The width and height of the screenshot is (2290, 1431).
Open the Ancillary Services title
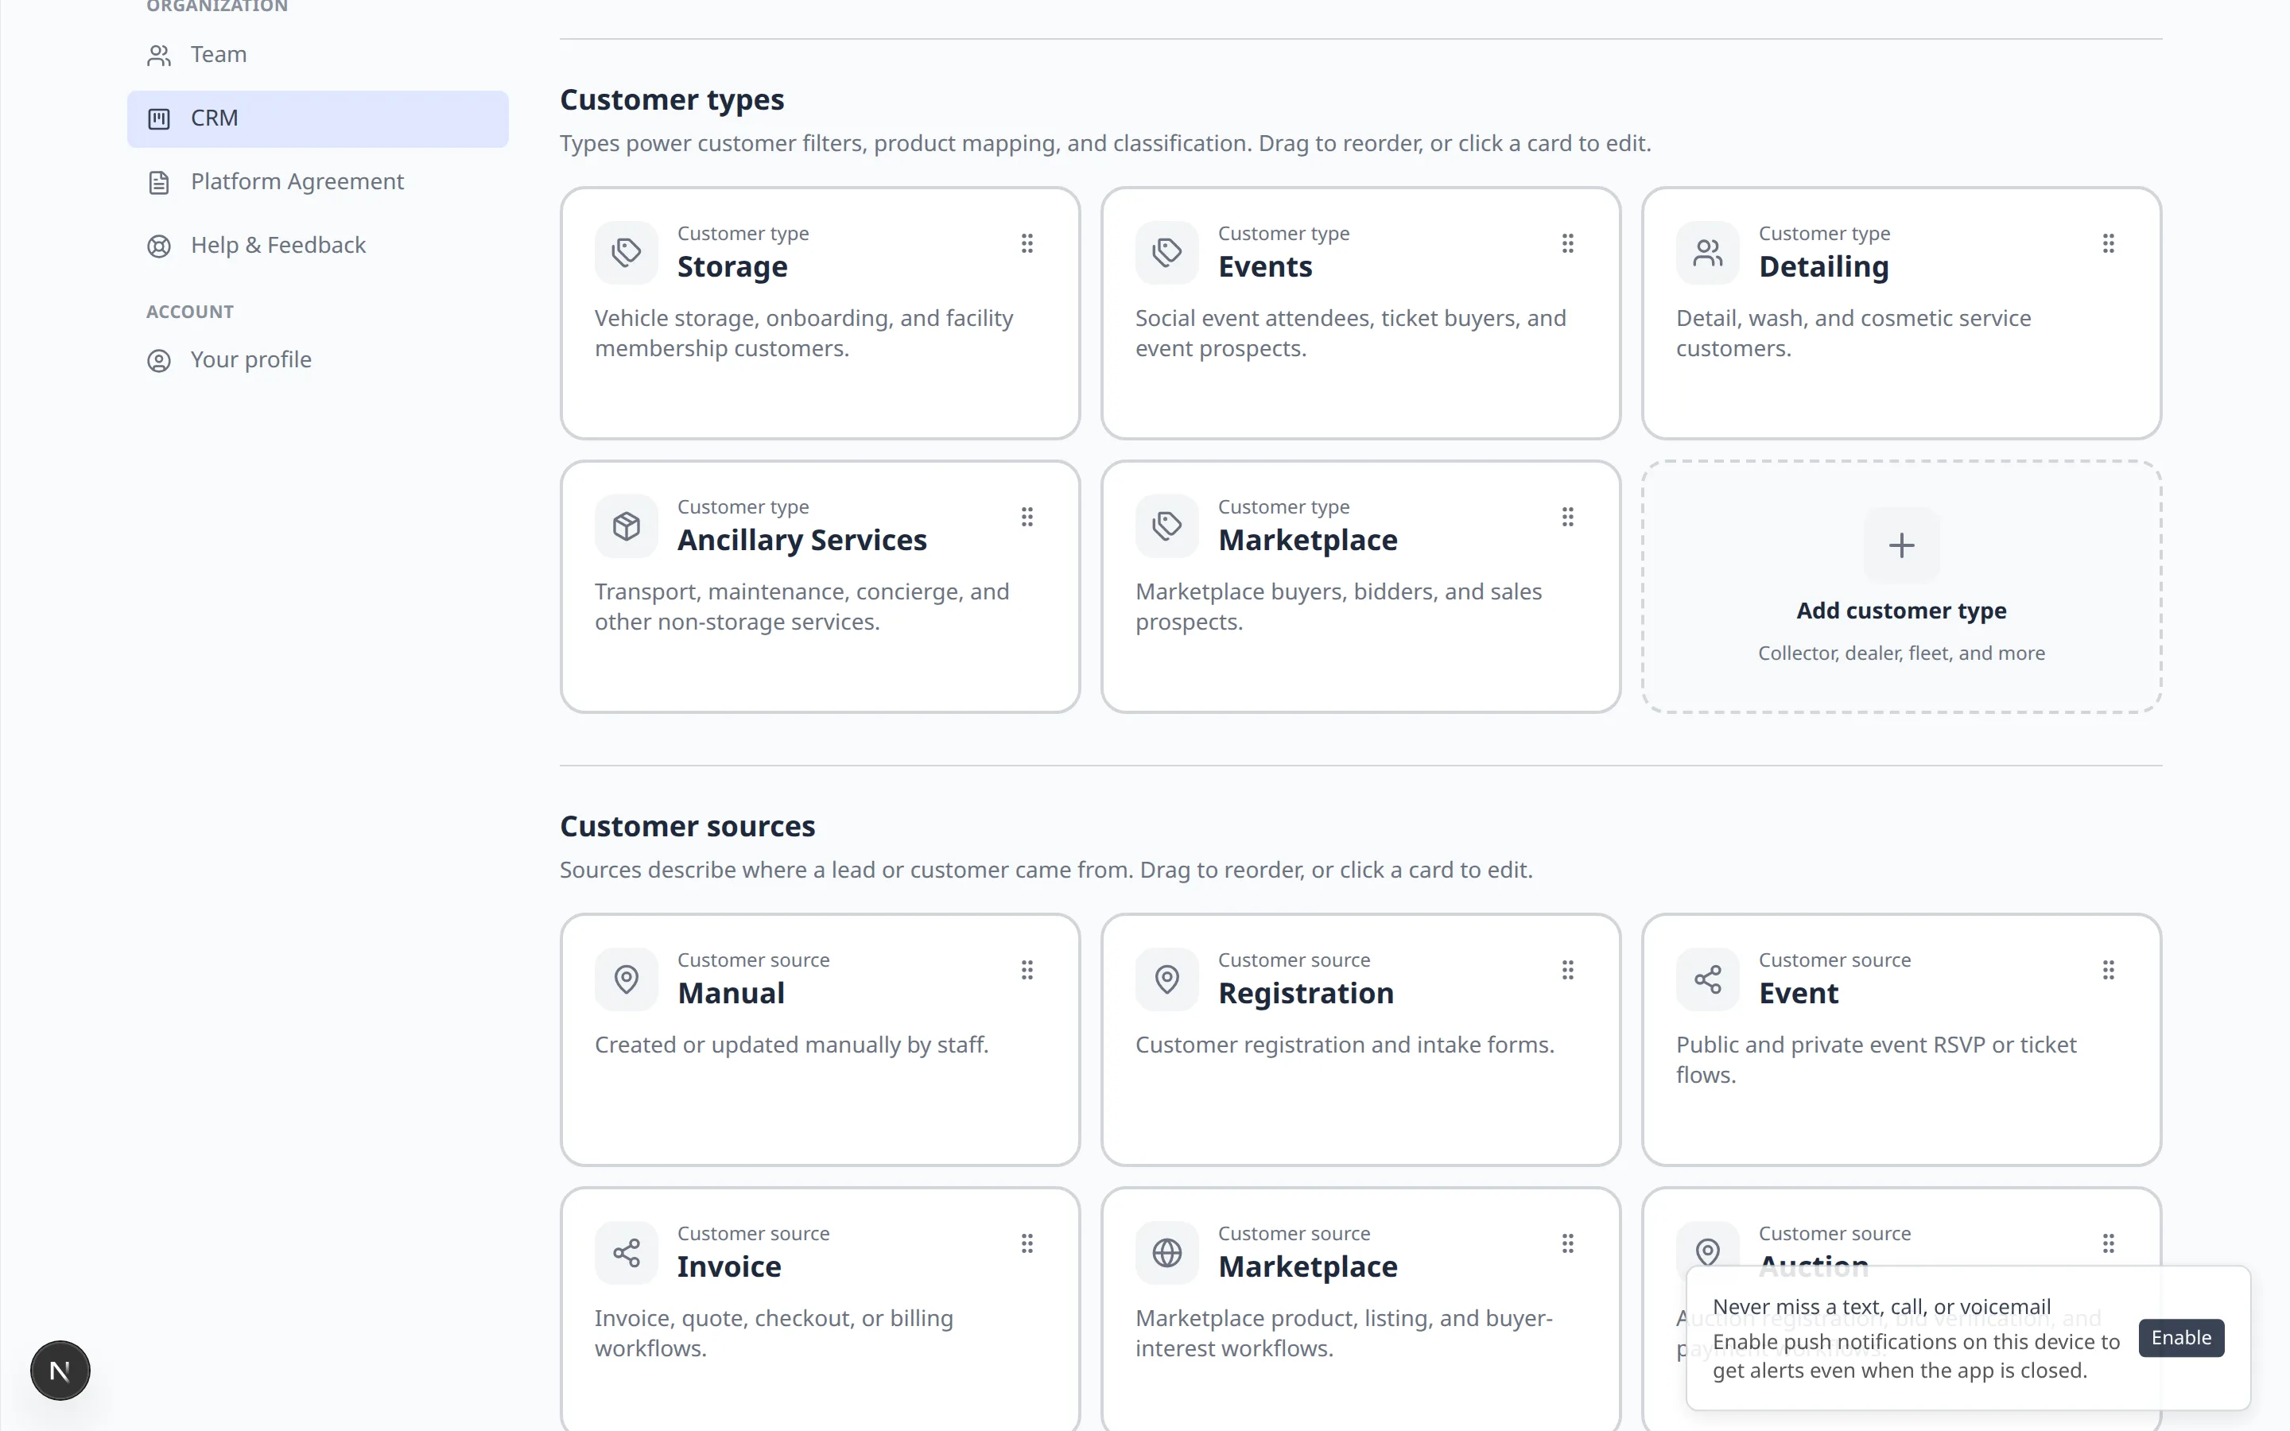[801, 541]
